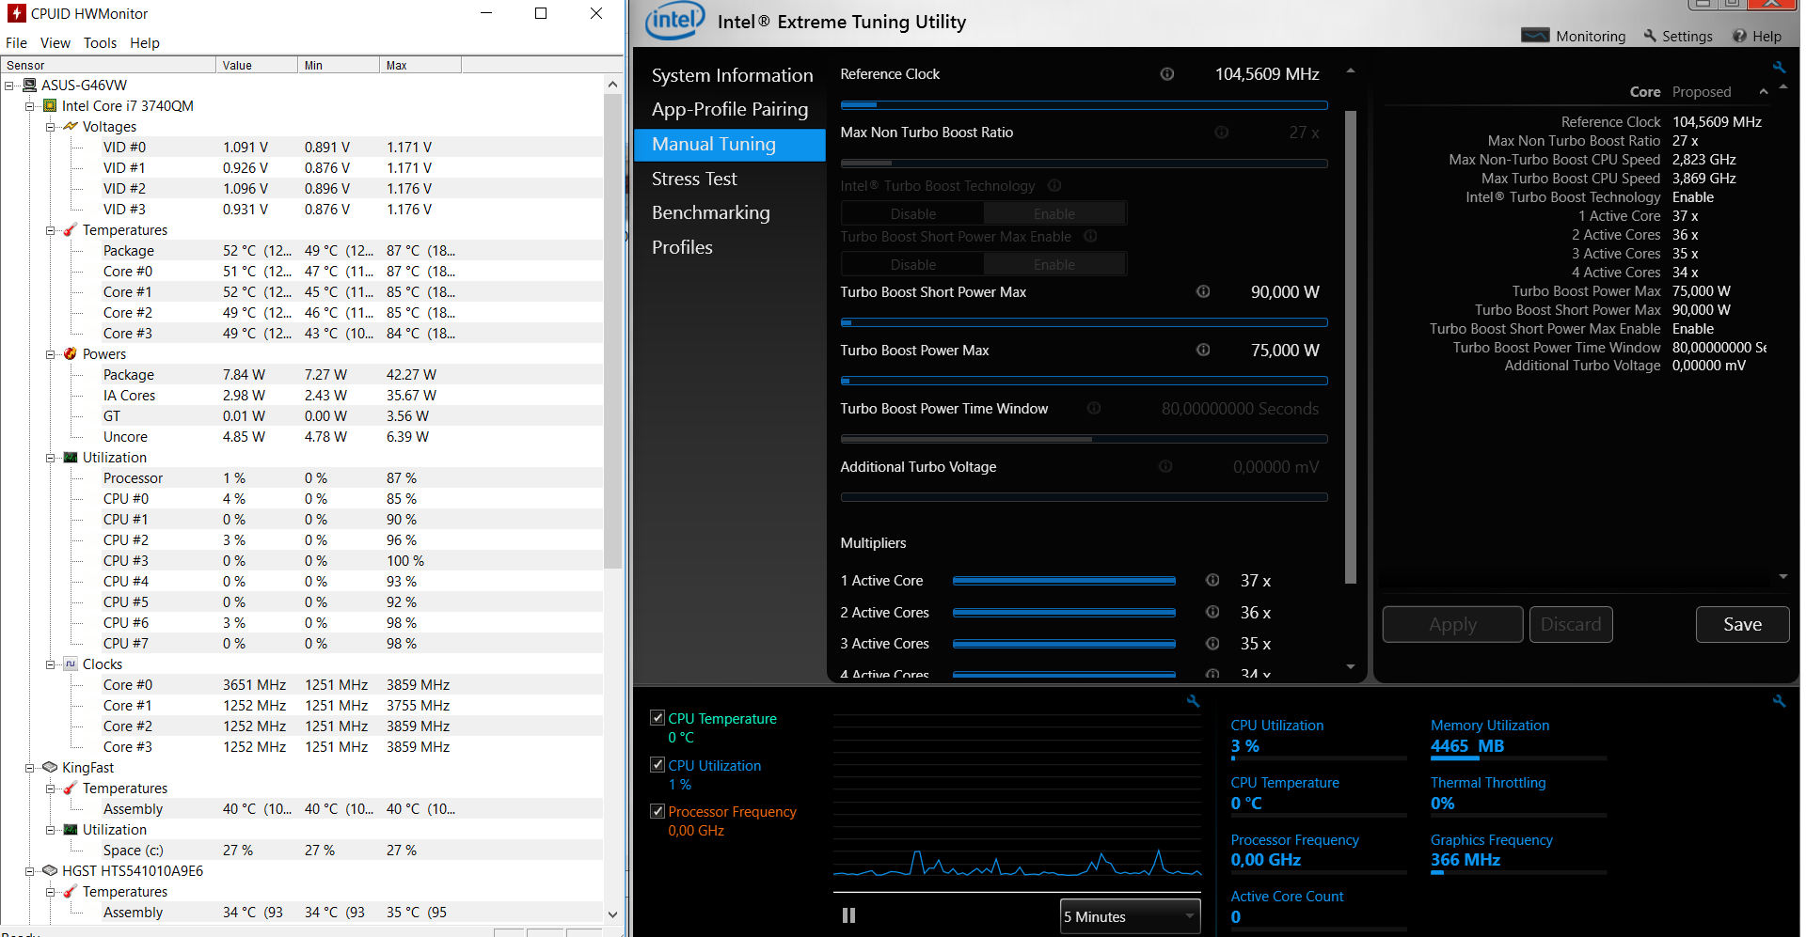Collapse the Powers tree node

coord(51,354)
